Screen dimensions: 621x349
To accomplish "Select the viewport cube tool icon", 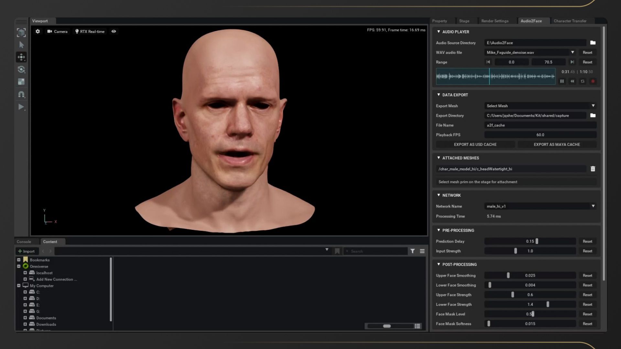I will point(21,32).
